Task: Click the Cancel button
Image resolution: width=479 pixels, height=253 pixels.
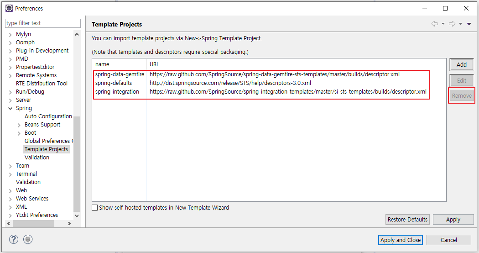Action: coord(449,240)
